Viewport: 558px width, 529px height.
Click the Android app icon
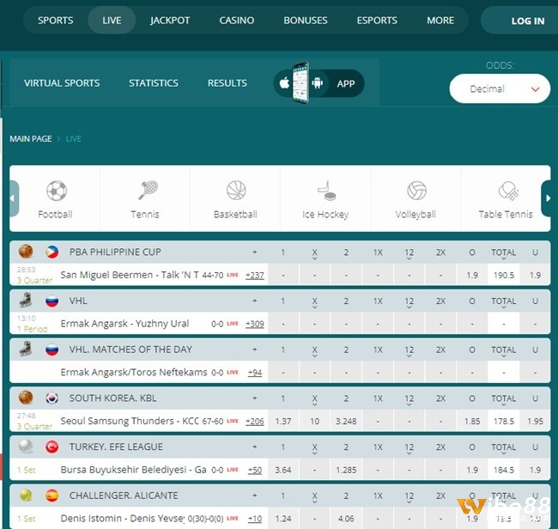(317, 83)
